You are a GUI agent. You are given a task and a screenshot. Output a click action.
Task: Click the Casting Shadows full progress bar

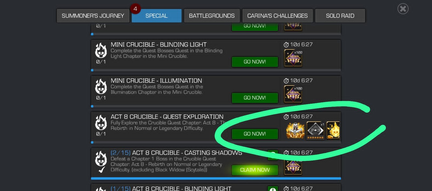(216, 178)
